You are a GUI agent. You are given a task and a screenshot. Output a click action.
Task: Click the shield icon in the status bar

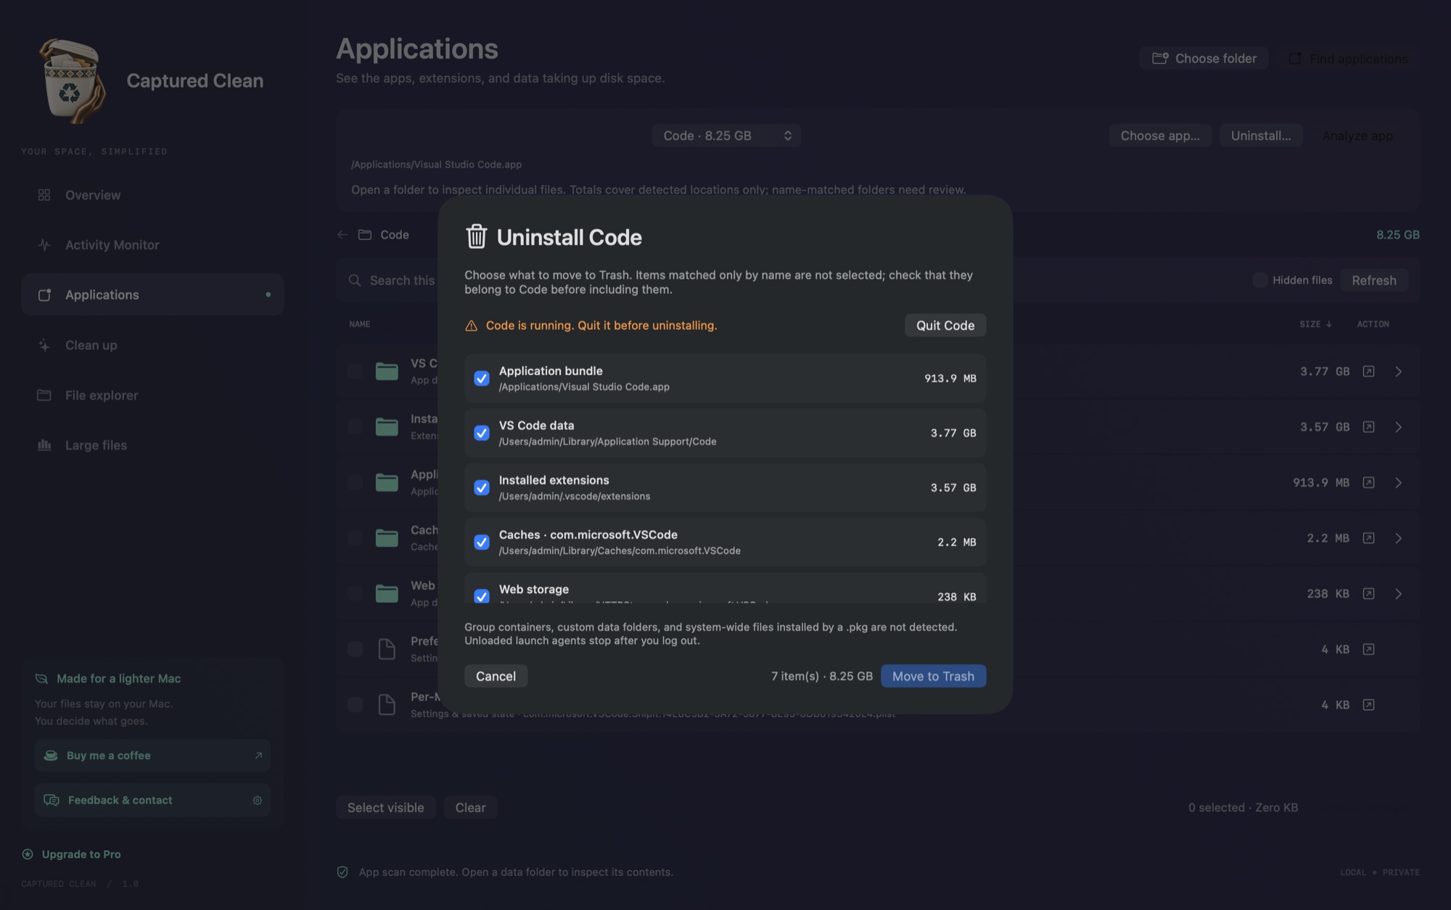pos(342,872)
